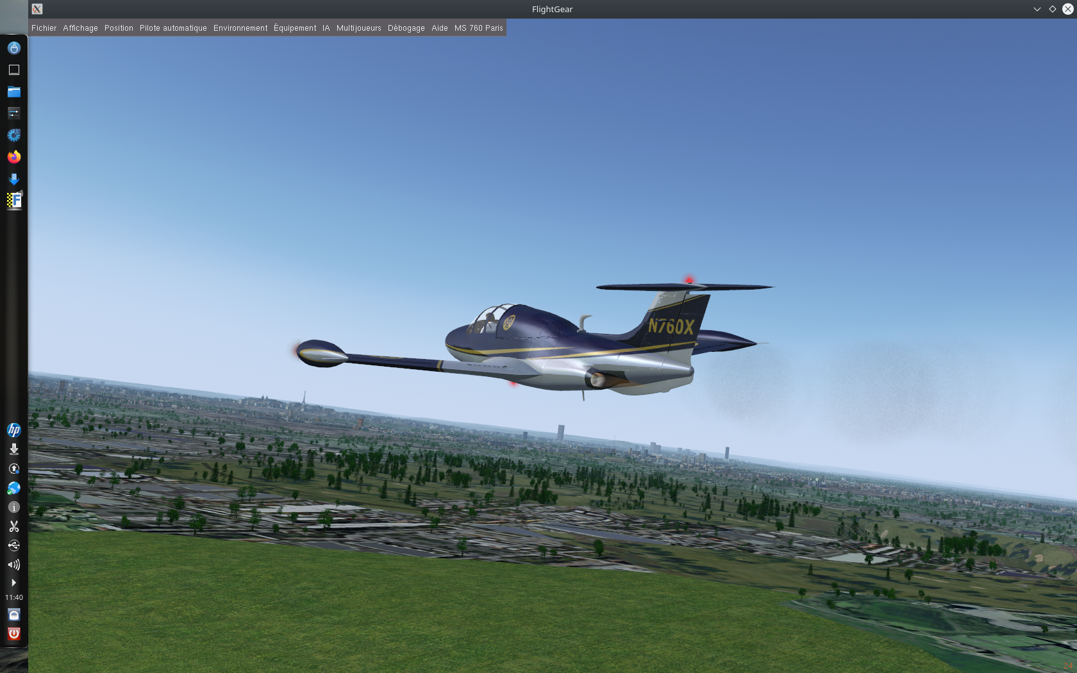
Task: Click the globe network status tray icon
Action: (x=14, y=488)
